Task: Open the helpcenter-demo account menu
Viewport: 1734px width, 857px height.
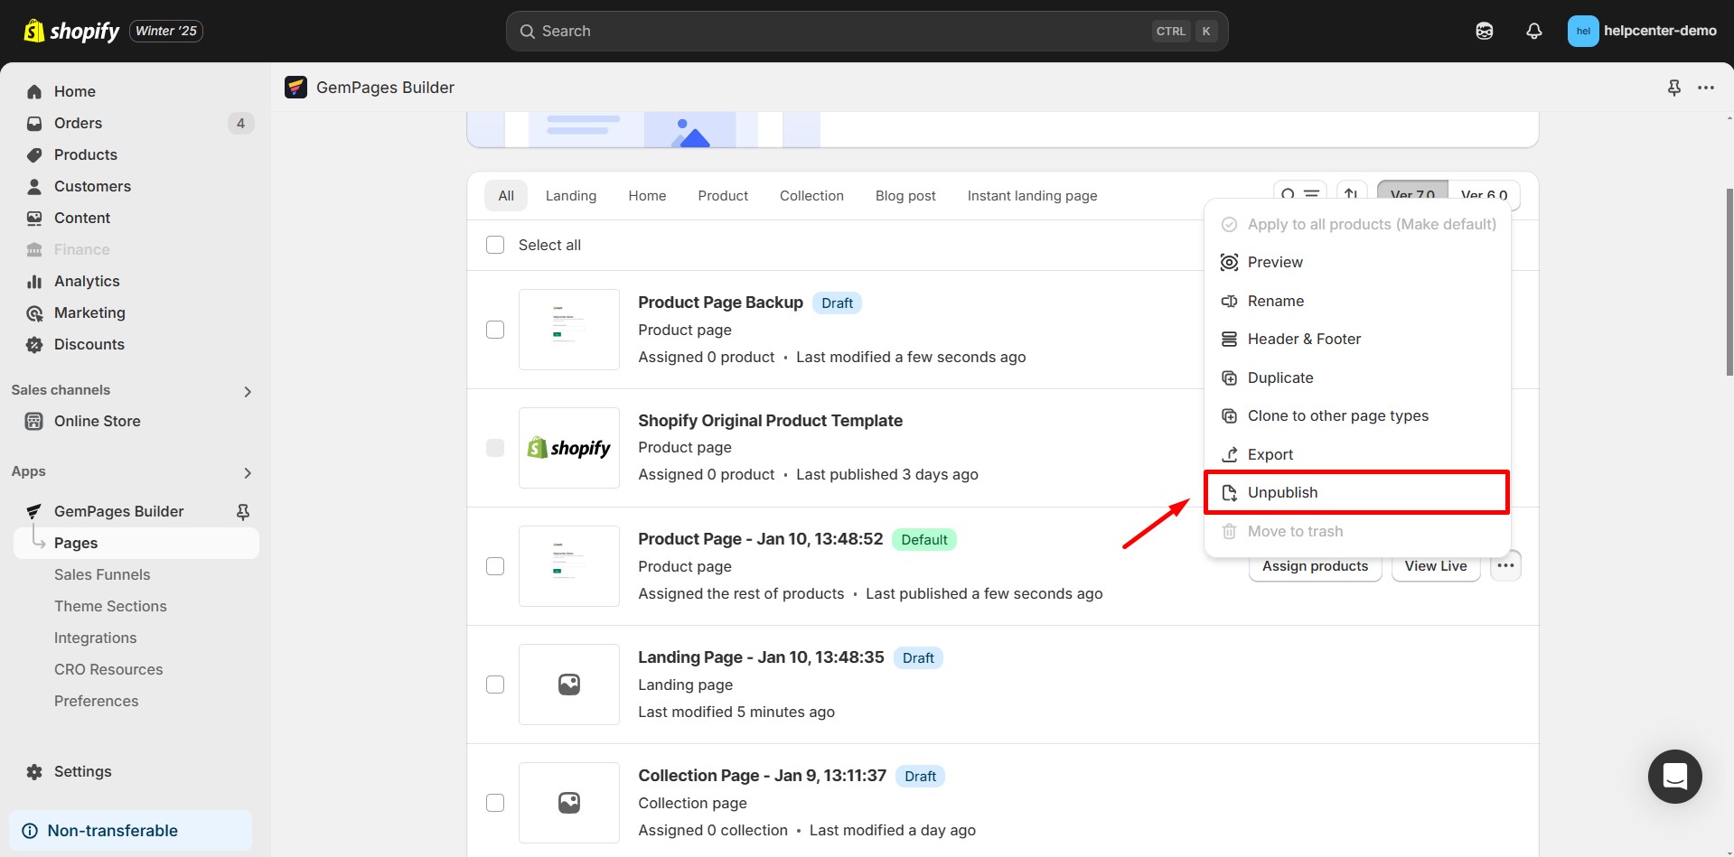Action: (1641, 31)
